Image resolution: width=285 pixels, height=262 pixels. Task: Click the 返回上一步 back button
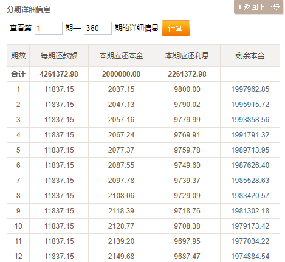(258, 7)
